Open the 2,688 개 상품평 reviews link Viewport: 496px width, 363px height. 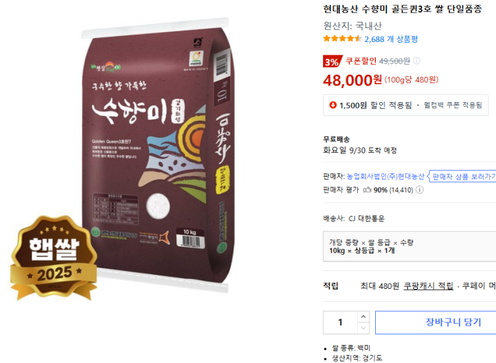pos(391,39)
